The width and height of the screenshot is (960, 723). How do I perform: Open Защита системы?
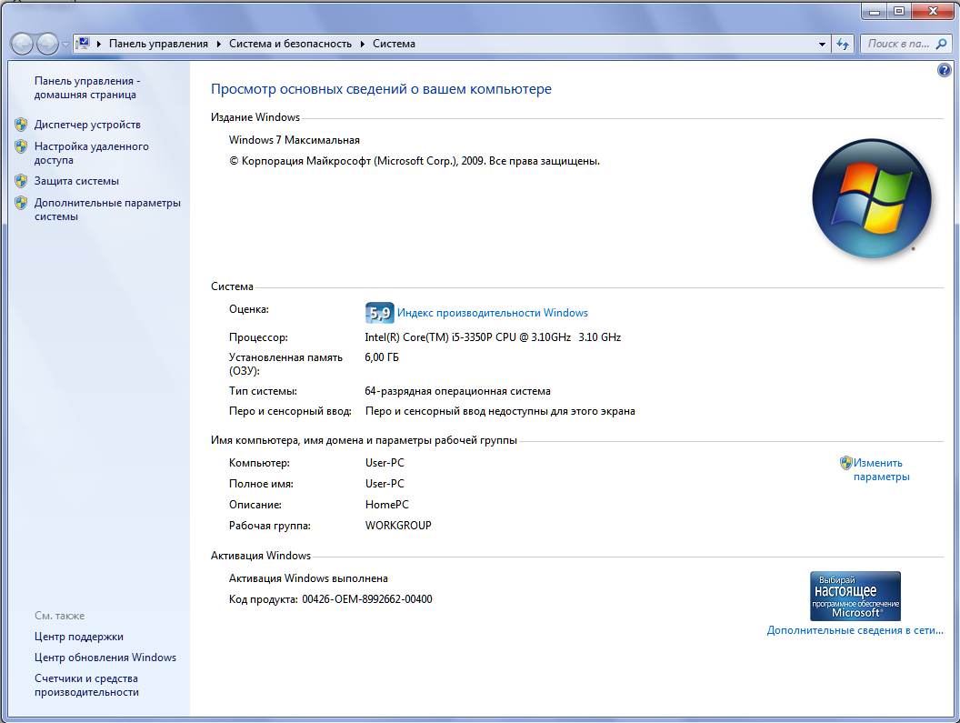coord(76,181)
